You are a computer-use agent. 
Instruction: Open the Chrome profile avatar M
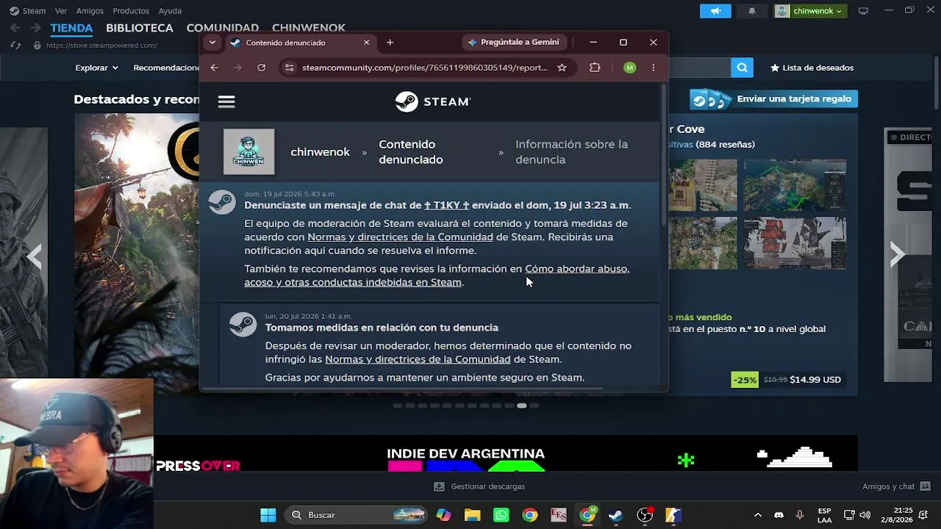[629, 68]
